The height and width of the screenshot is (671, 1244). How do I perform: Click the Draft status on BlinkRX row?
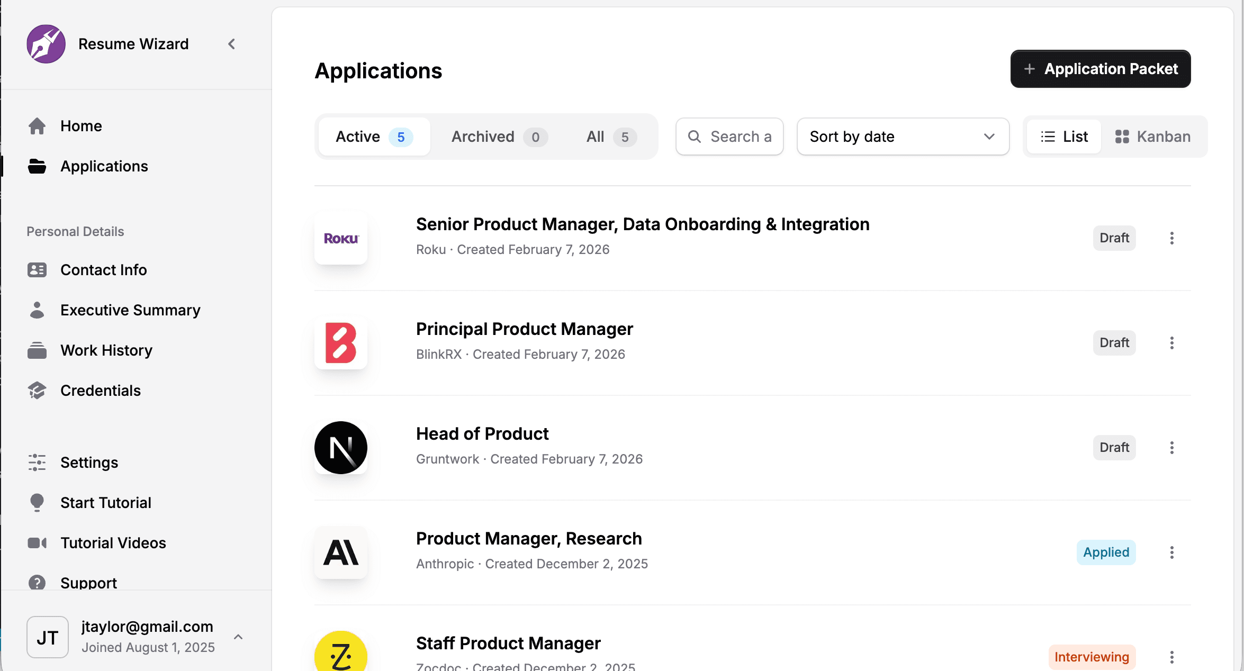coord(1114,343)
